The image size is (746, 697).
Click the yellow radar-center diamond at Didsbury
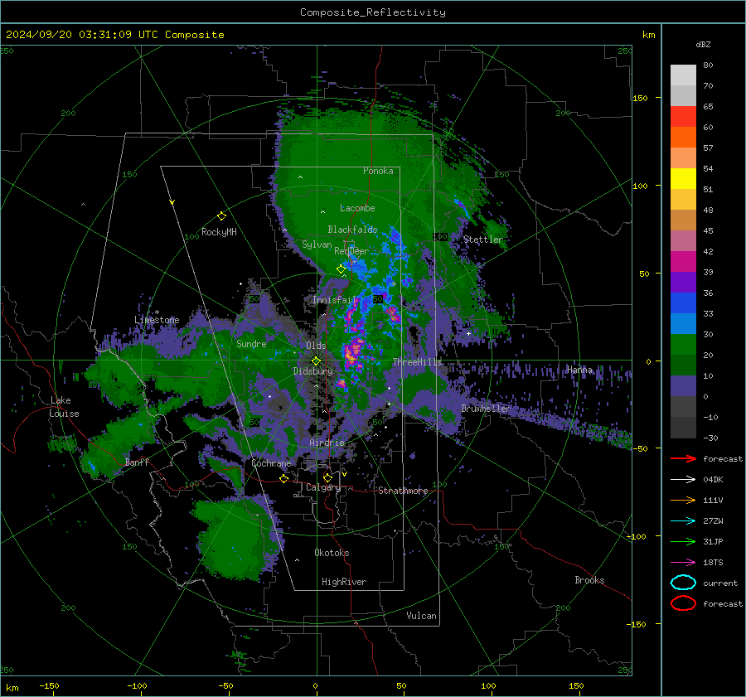pyautogui.click(x=316, y=361)
